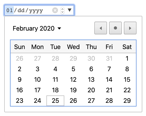
Task: Select February 29 on the calendar
Action: click(127, 101)
